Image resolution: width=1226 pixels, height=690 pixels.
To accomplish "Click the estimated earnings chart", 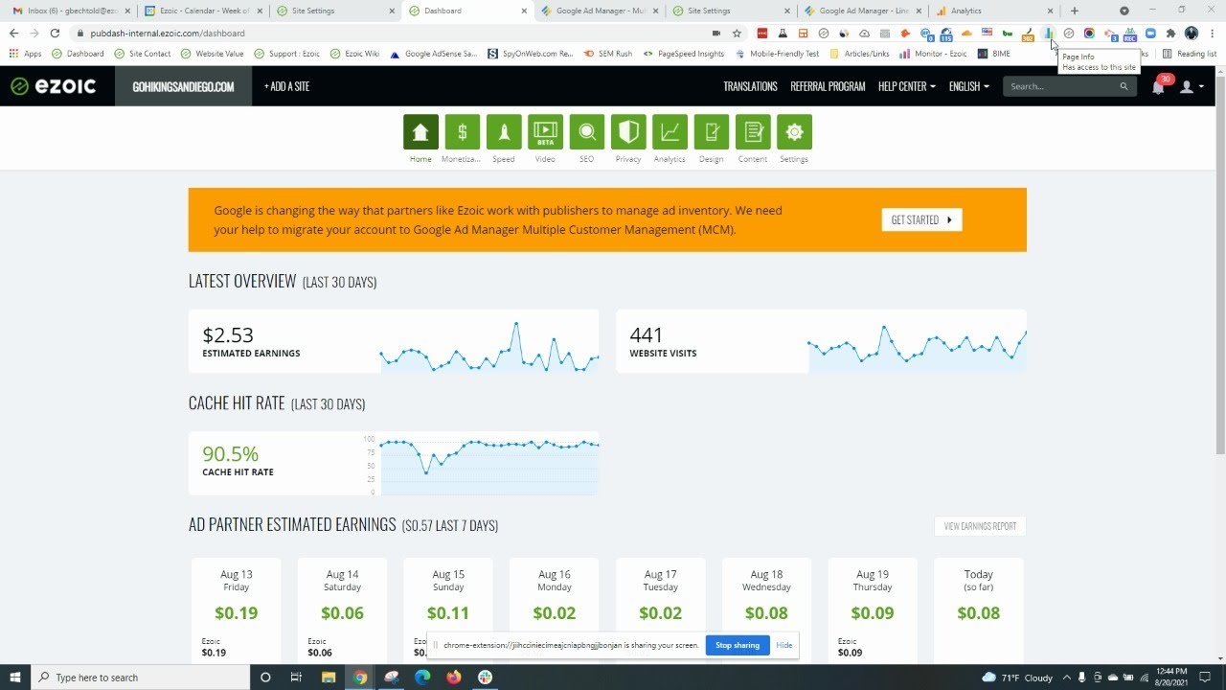I will [489, 347].
